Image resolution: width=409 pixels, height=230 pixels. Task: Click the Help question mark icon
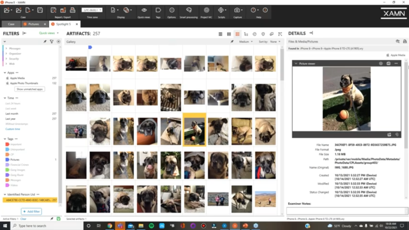[253, 10]
